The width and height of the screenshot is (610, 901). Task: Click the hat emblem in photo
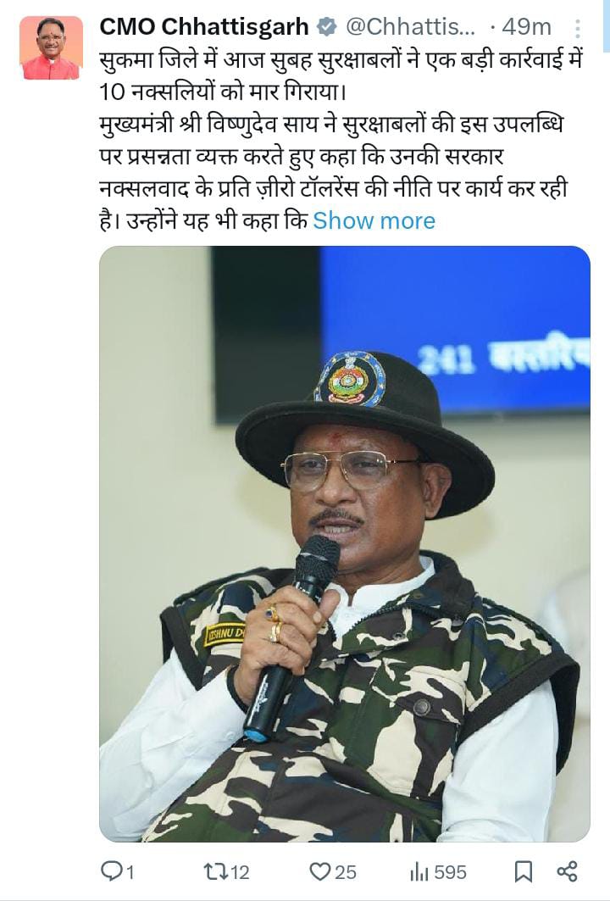pos(350,379)
